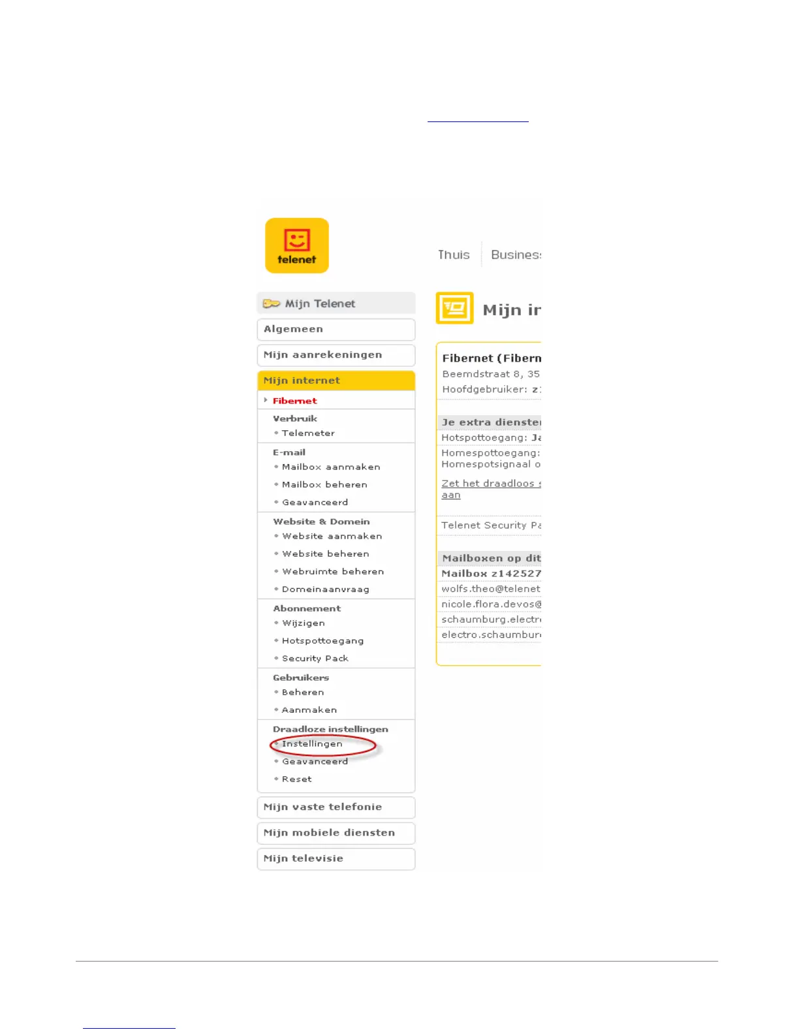799x1034 pixels.
Task: Click the Mijn Telenet key icon
Action: [x=271, y=304]
